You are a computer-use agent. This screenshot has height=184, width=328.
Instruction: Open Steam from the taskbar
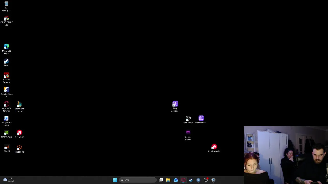[x=191, y=180]
